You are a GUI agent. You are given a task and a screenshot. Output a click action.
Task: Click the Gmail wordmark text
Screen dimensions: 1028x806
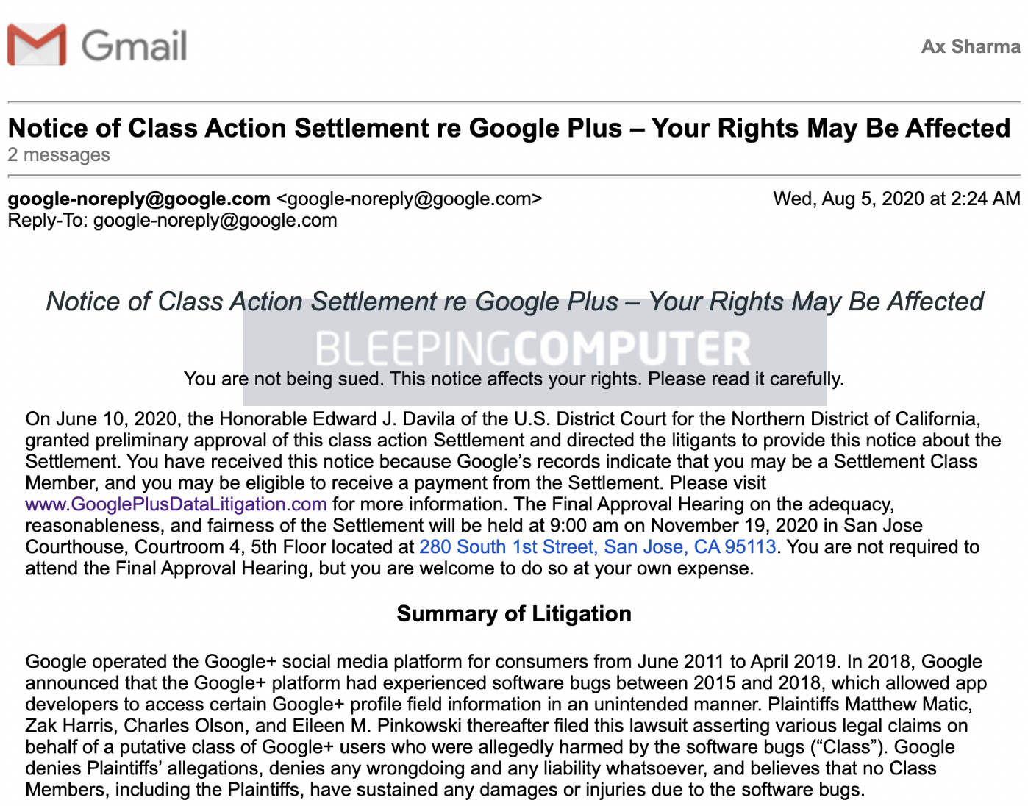click(134, 46)
